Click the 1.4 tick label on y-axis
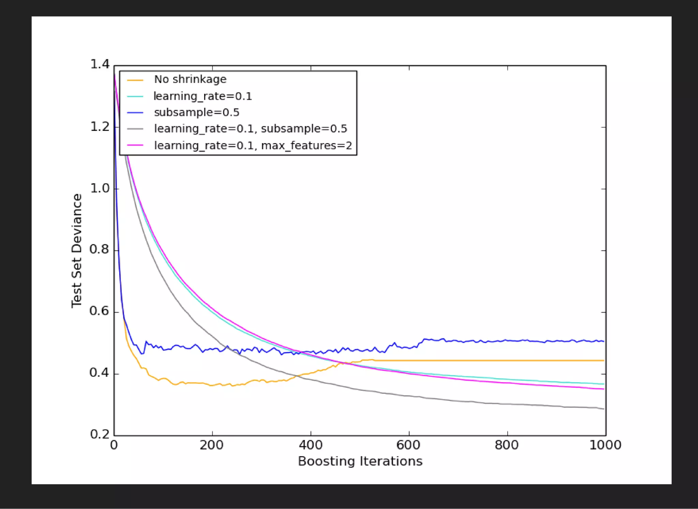Viewport: 698px width, 509px height. click(x=100, y=64)
